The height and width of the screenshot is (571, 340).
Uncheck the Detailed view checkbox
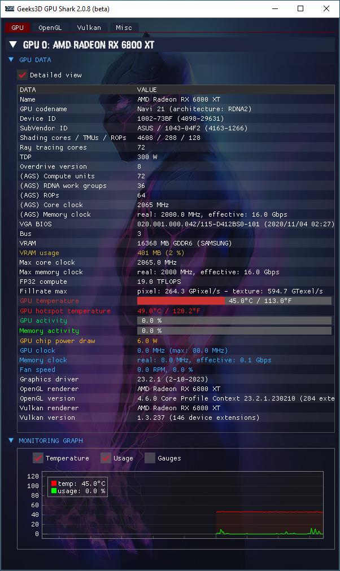22,75
